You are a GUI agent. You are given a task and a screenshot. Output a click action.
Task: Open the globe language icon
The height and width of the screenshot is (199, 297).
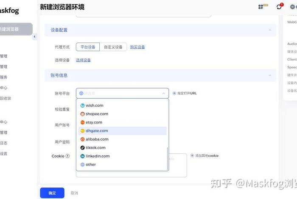(x=292, y=7)
